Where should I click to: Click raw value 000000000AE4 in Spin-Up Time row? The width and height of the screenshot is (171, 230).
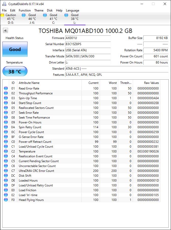coord(148,98)
